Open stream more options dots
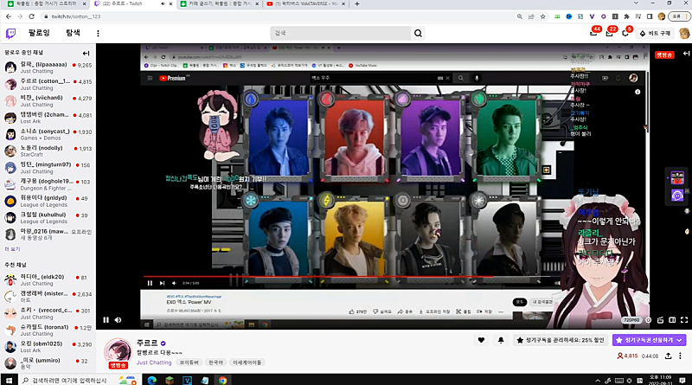The width and height of the screenshot is (692, 385). 680,356
